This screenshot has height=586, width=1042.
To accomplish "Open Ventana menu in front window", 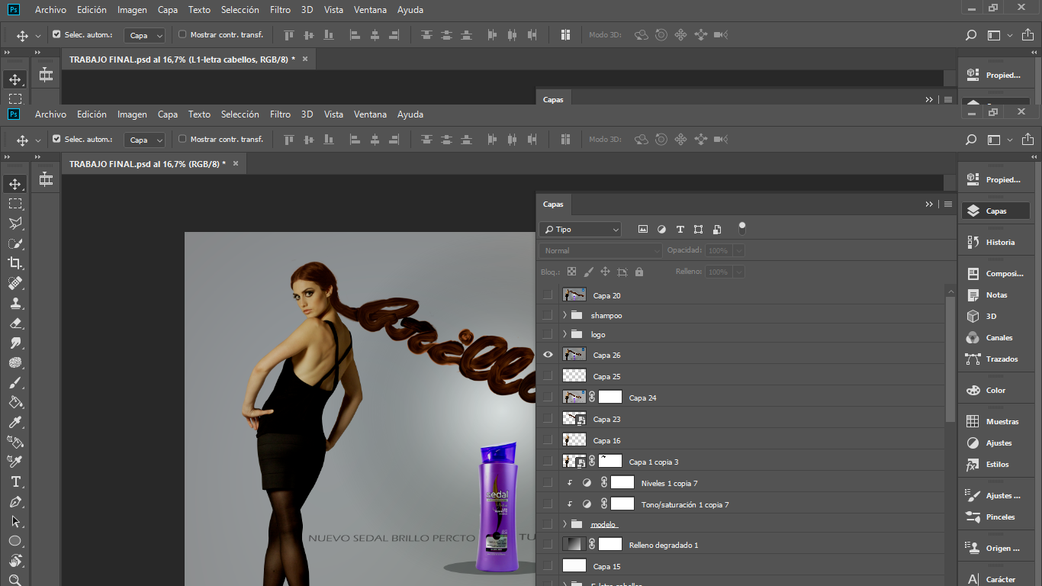I will pyautogui.click(x=370, y=114).
